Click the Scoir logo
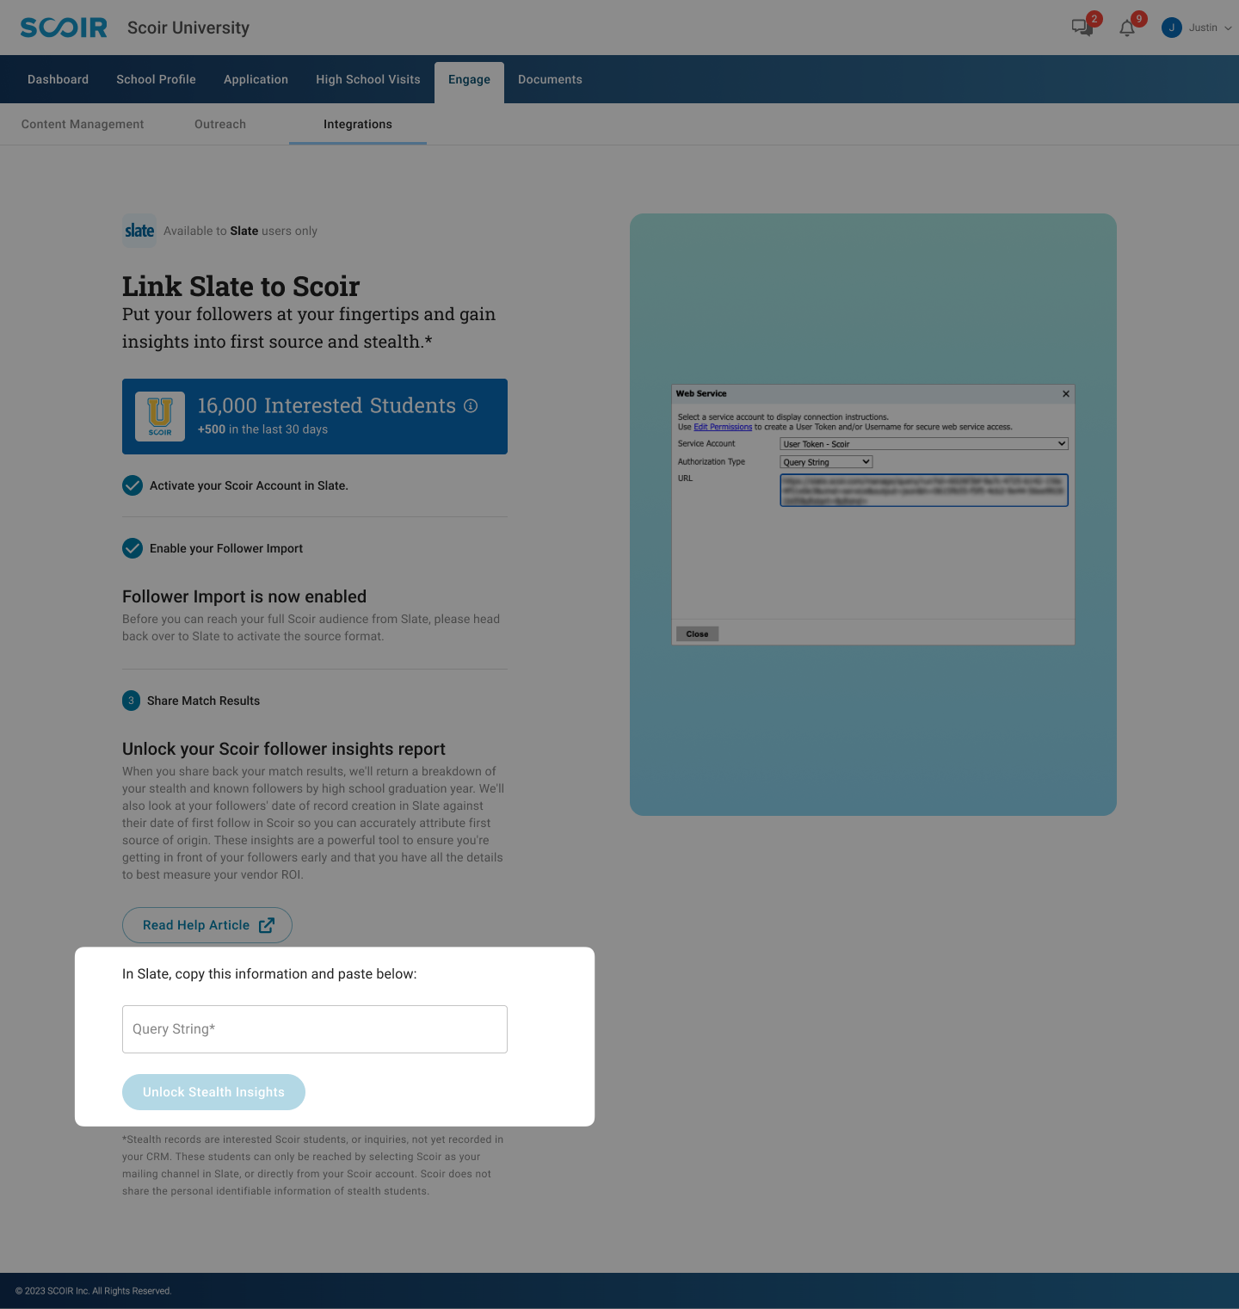Viewport: 1239px width, 1309px height. 64,28
